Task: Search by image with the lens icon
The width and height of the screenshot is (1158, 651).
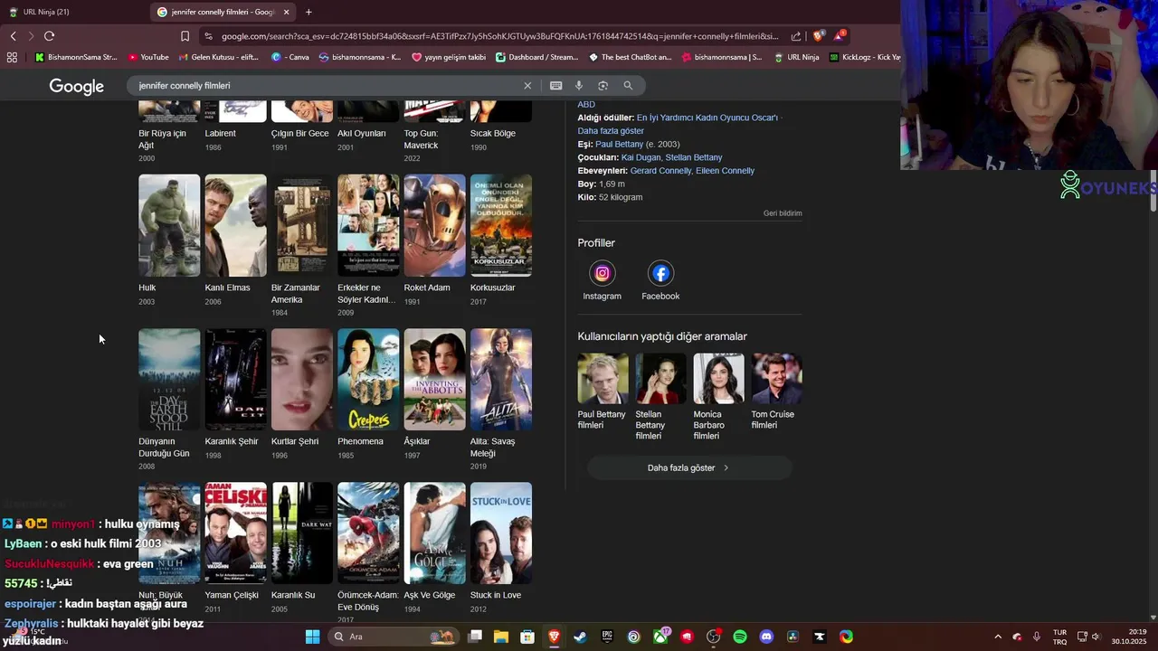Action: (603, 85)
